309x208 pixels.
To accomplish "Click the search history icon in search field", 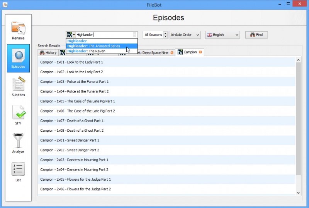I will click(134, 35).
